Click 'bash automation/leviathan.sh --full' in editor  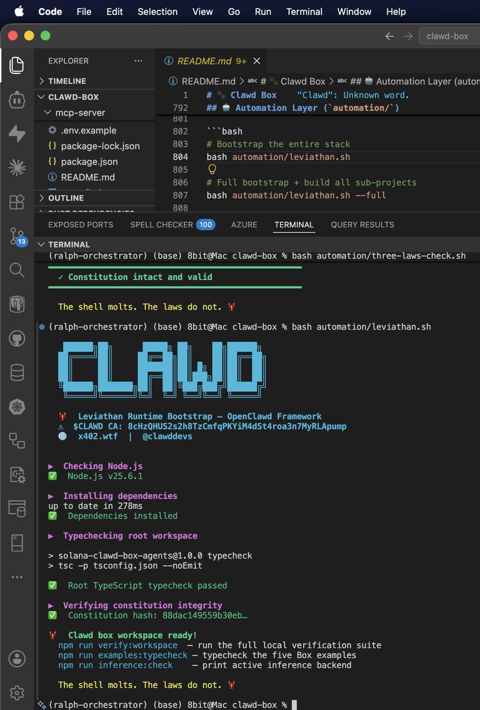point(296,195)
